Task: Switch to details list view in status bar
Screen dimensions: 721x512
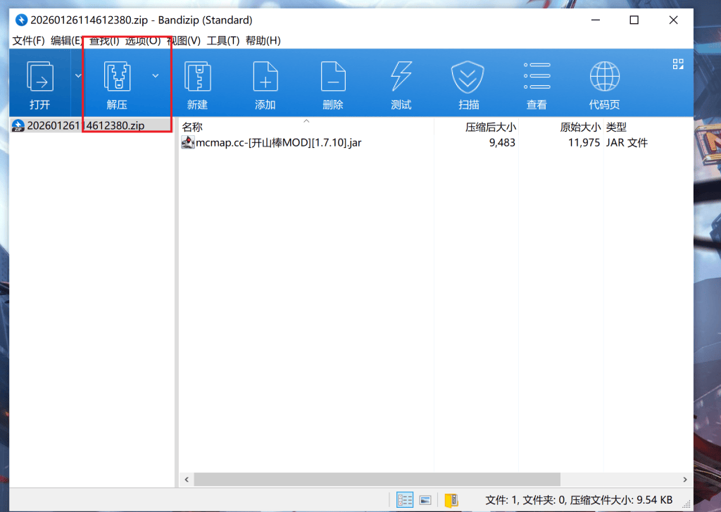Action: (x=405, y=500)
